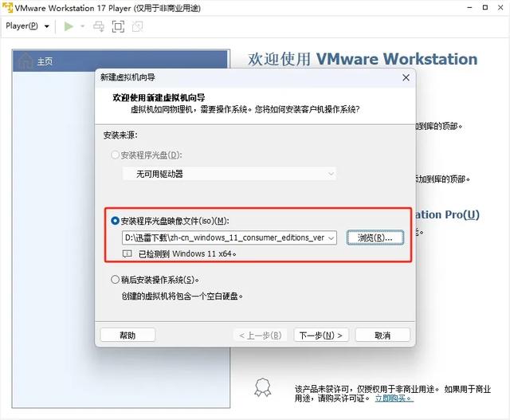This screenshot has height=420, width=510.
Task: Maximize the VMware Workstation Player window
Action: pyautogui.click(x=485, y=7)
